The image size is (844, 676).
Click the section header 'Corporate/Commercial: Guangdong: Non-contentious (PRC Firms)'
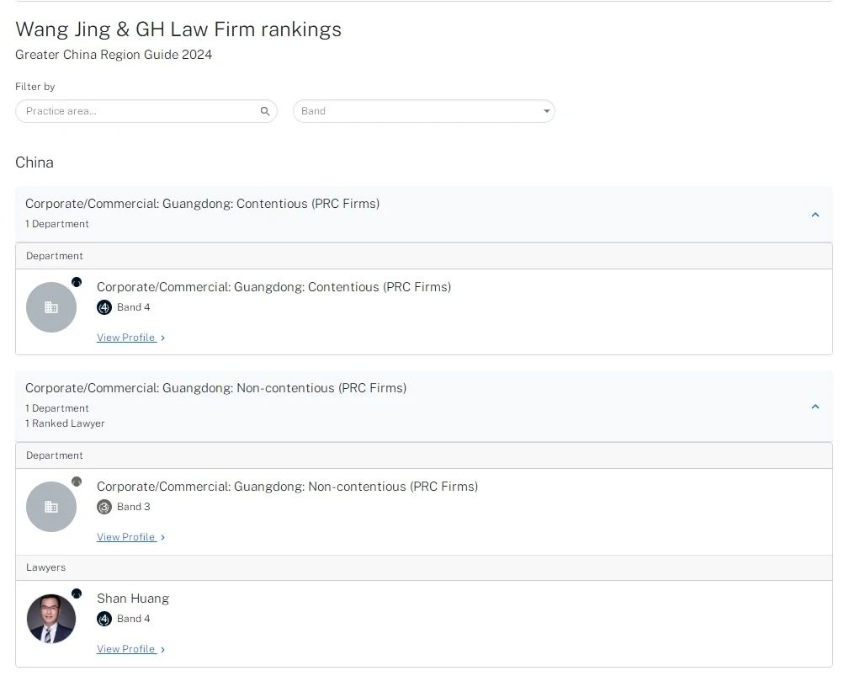(x=216, y=388)
